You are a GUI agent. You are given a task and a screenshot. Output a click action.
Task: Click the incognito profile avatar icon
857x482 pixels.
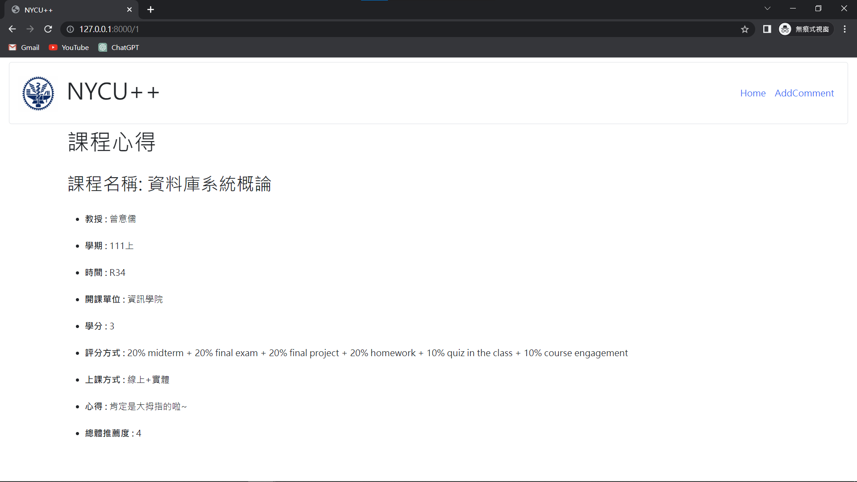pyautogui.click(x=785, y=29)
